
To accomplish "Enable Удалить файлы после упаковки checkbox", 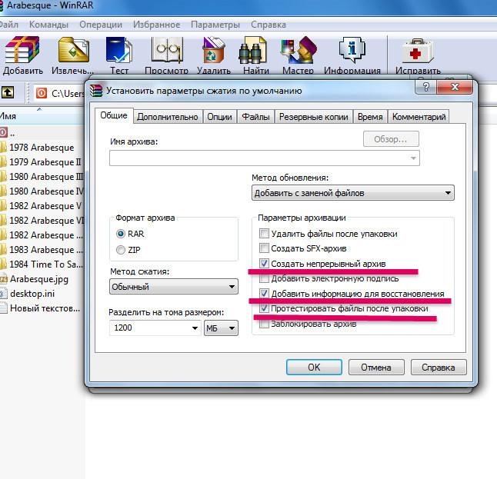I will click(x=264, y=234).
